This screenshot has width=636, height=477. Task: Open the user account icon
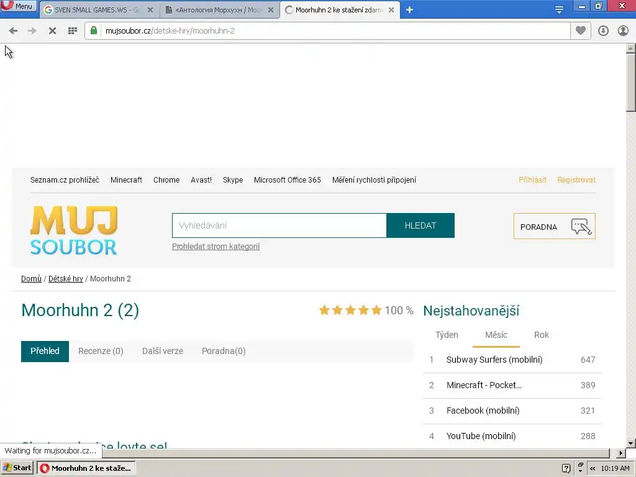[x=623, y=31]
